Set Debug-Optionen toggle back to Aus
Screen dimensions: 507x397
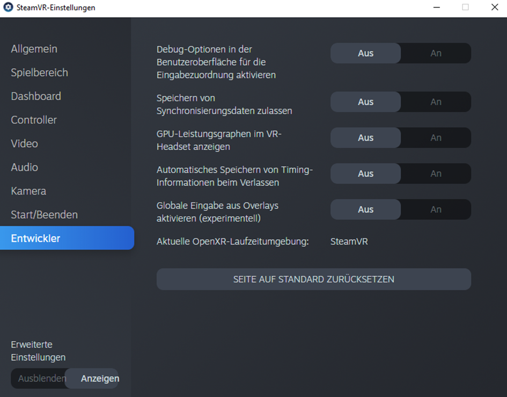[x=365, y=53]
